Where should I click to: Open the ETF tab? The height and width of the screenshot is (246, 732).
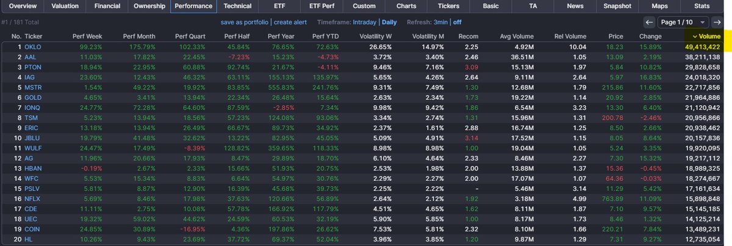pos(279,7)
